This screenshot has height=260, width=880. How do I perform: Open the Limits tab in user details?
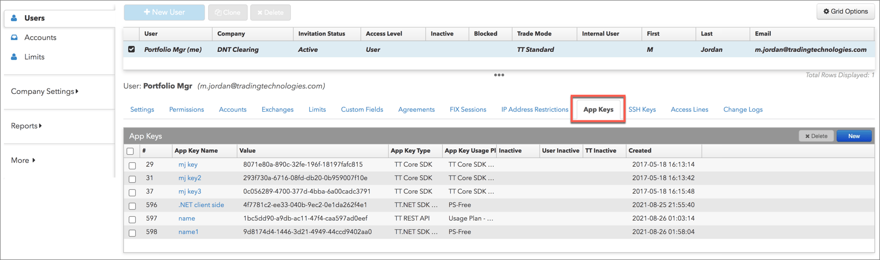coord(317,110)
